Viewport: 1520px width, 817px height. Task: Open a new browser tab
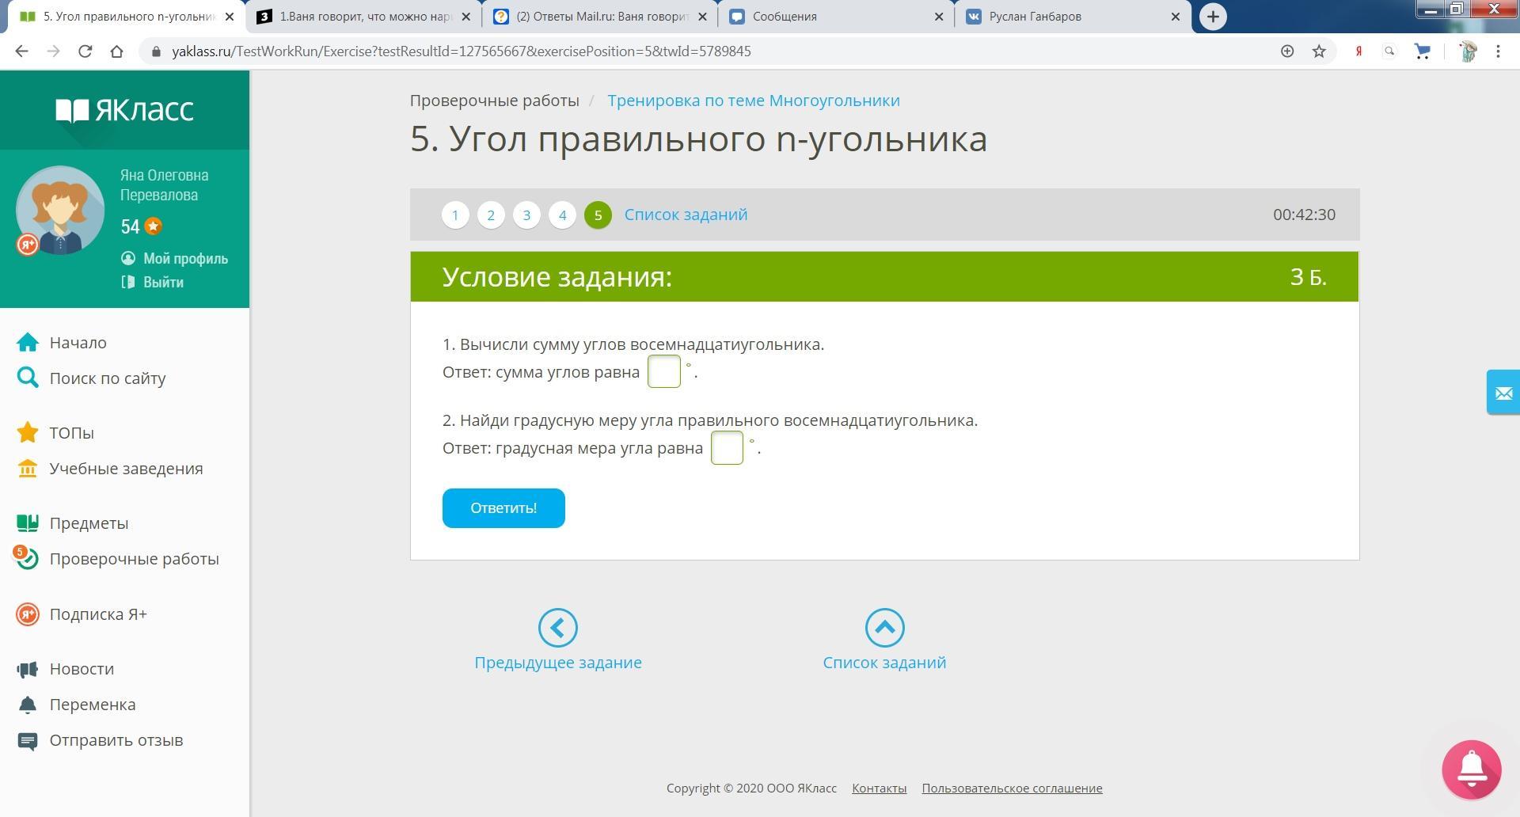click(1213, 17)
